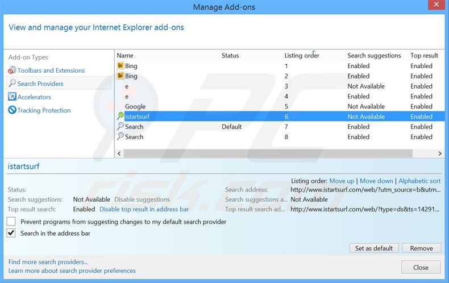The width and height of the screenshot is (449, 283).
Task: Click the Search Providers magnifier icon
Action: 12,84
